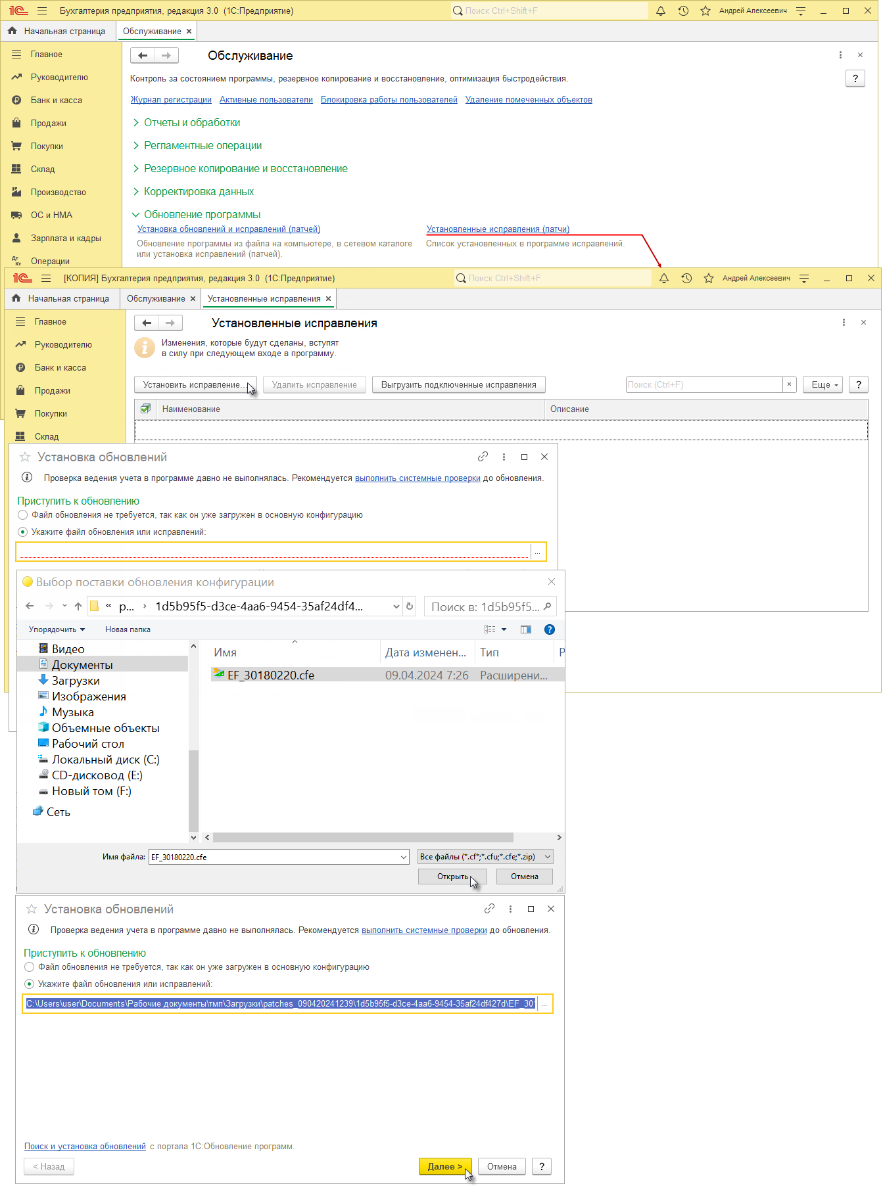Select Локальный диск (C:) in folder tree
Viewport: 883px width, 1186px height.
pyautogui.click(x=105, y=760)
